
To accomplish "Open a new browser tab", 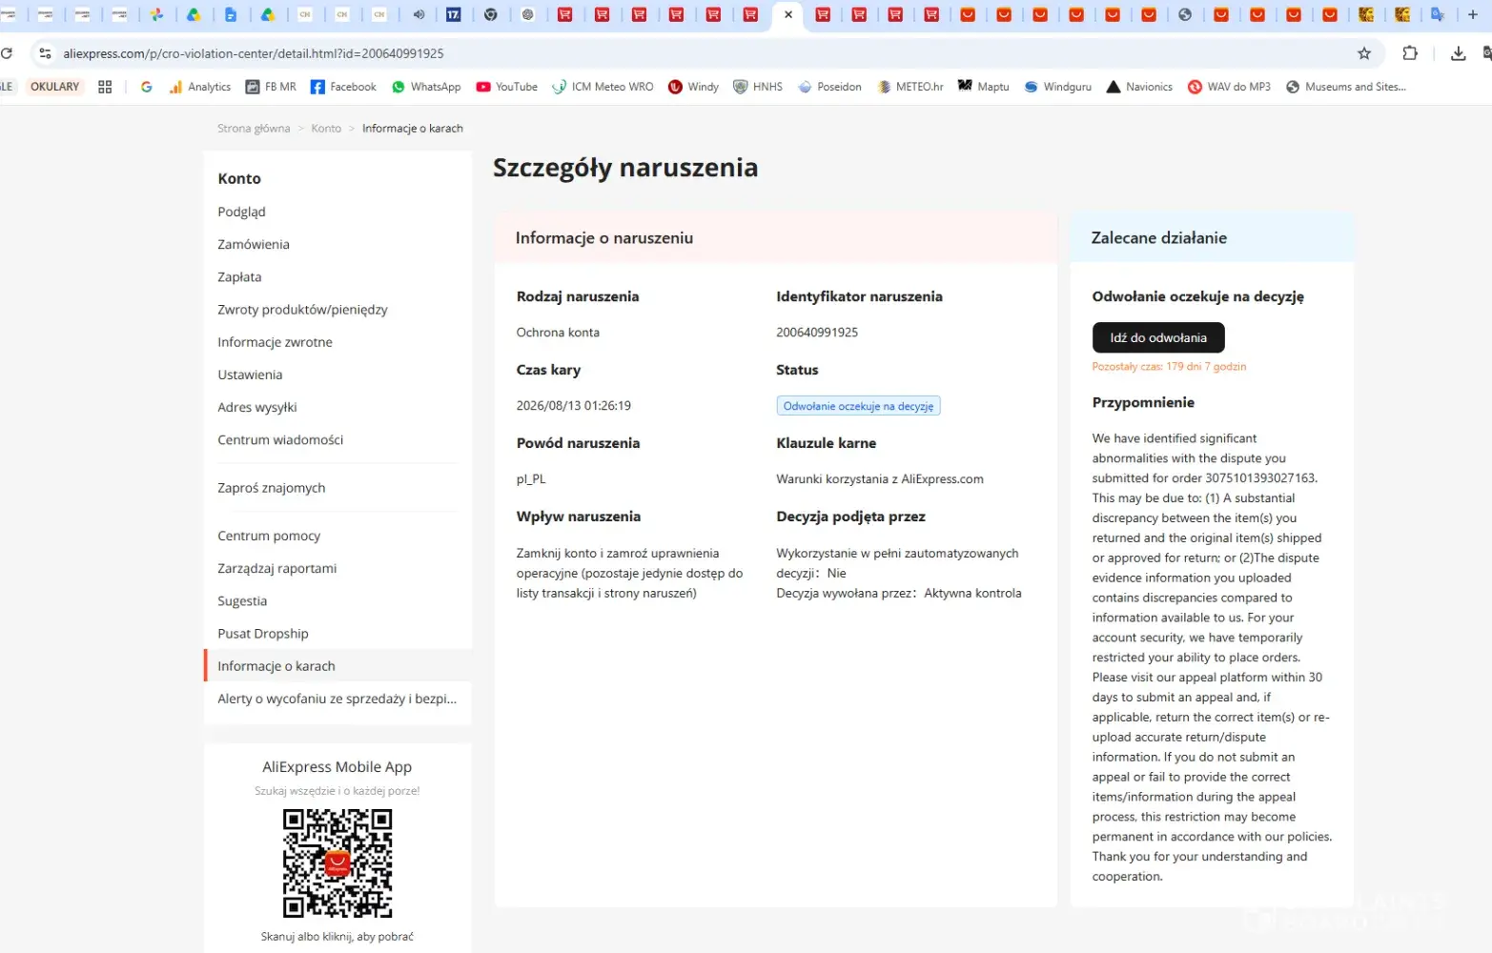I will [1473, 14].
